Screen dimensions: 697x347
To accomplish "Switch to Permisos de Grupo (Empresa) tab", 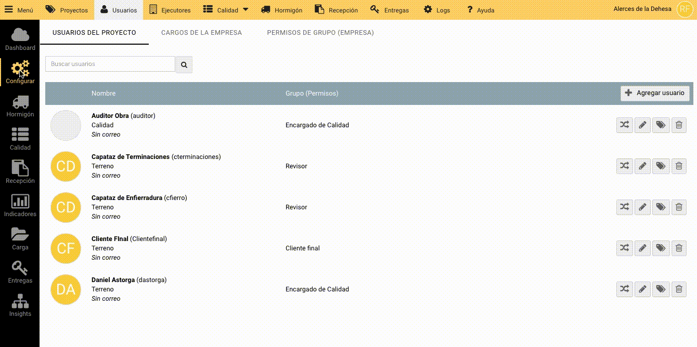I will (320, 33).
